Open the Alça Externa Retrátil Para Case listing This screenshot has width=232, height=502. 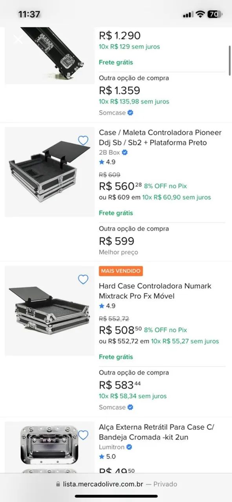(157, 432)
